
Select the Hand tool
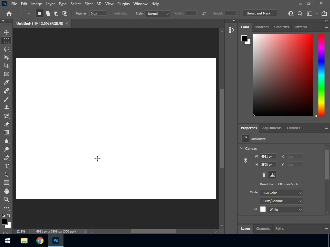(6, 191)
